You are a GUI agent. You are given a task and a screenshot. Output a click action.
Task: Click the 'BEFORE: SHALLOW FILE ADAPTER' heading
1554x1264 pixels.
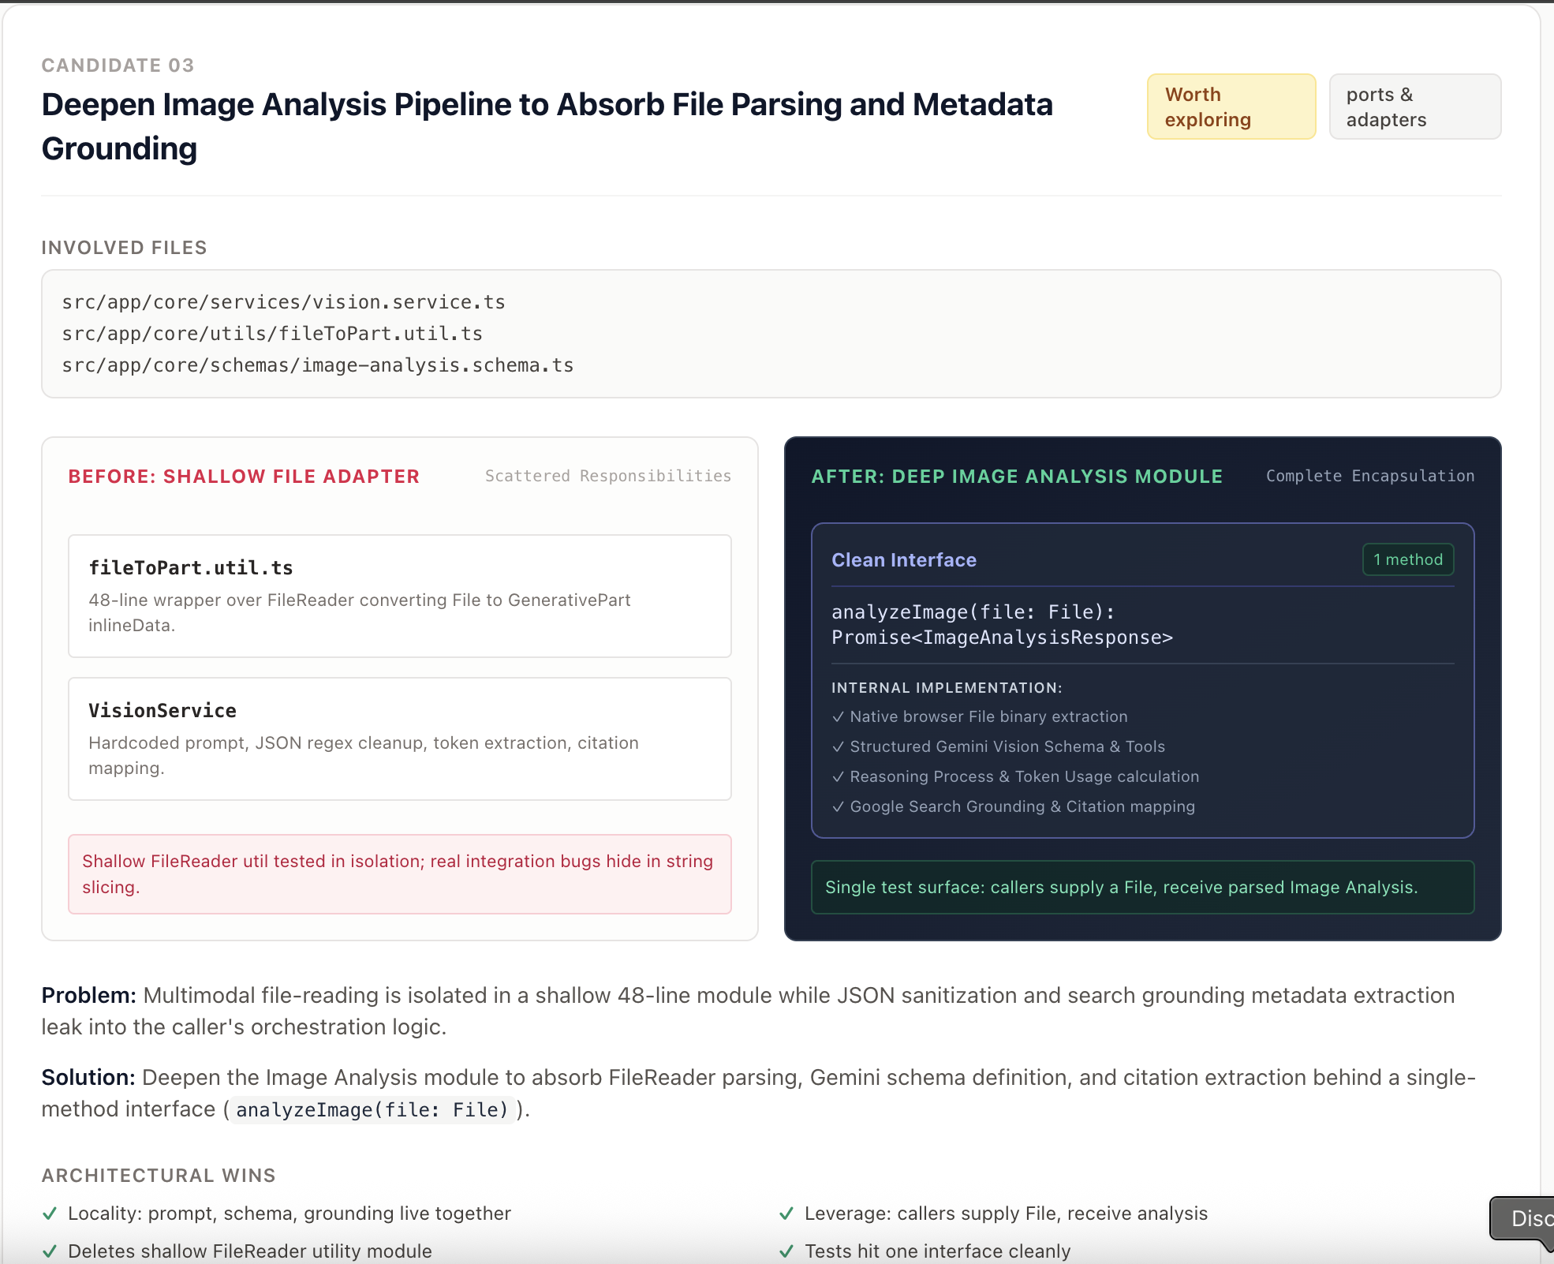click(244, 477)
